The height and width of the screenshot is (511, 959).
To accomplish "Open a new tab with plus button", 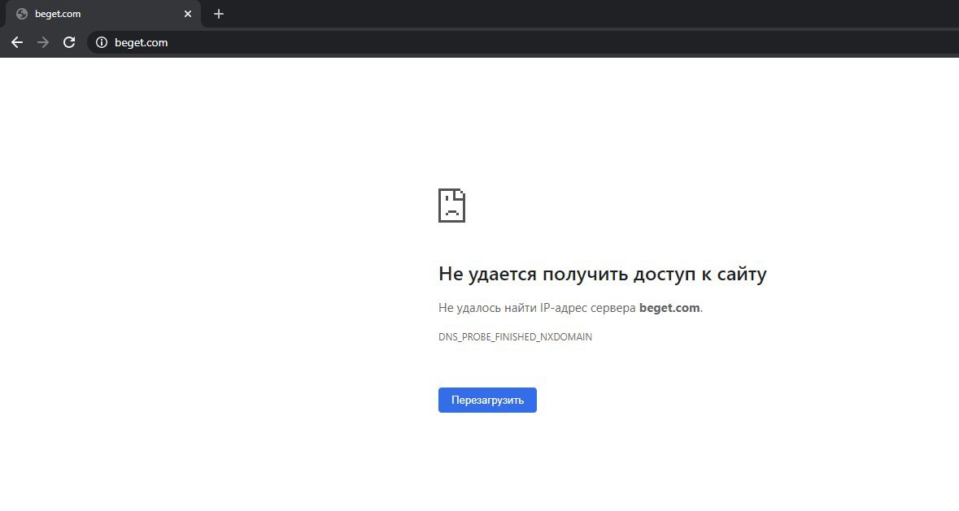I will coord(219,14).
